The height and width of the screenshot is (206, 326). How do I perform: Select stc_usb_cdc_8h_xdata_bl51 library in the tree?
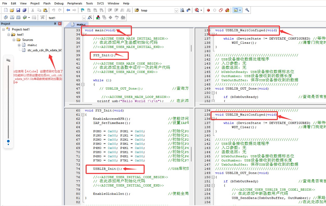pyautogui.click(x=44, y=50)
